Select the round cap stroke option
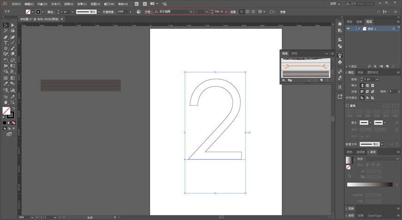Image resolution: width=402 pixels, height=220 pixels. click(x=367, y=86)
